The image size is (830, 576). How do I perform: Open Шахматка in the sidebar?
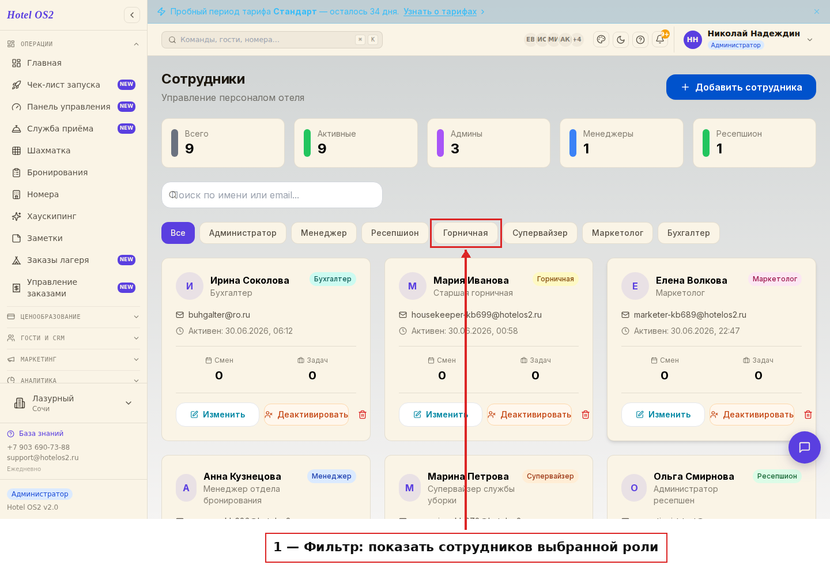(x=74, y=150)
